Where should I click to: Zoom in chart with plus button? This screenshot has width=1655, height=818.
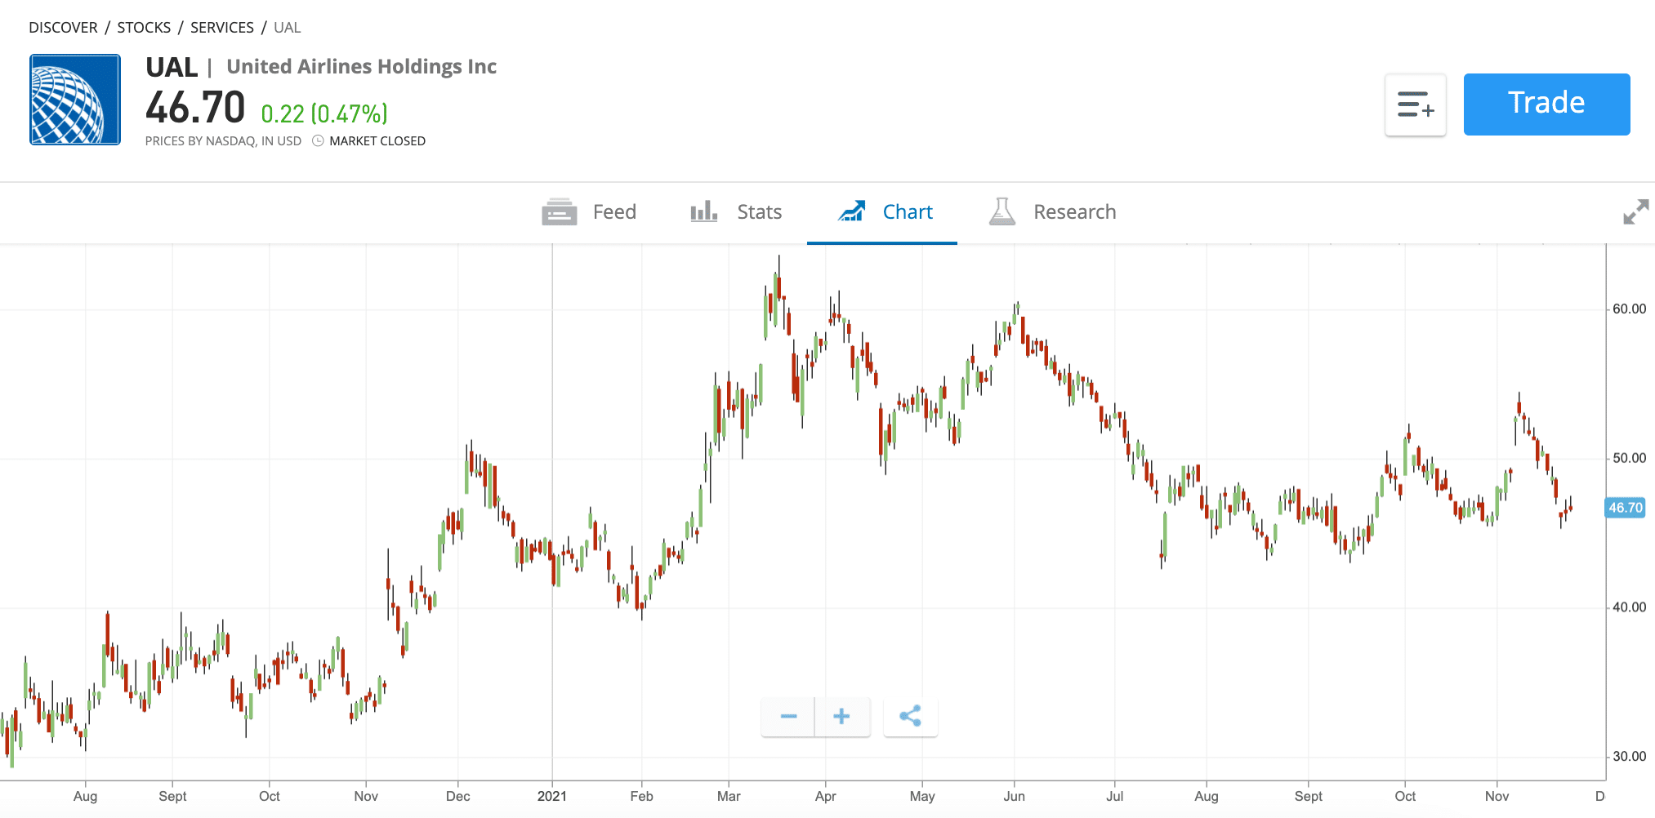pyautogui.click(x=841, y=717)
